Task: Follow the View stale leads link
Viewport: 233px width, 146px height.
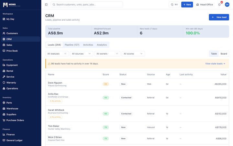Action: pos(215,64)
